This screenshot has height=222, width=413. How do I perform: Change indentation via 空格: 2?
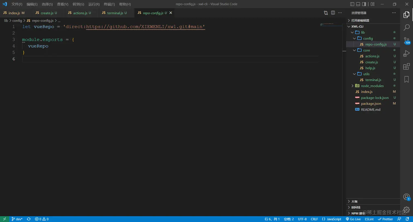289,219
